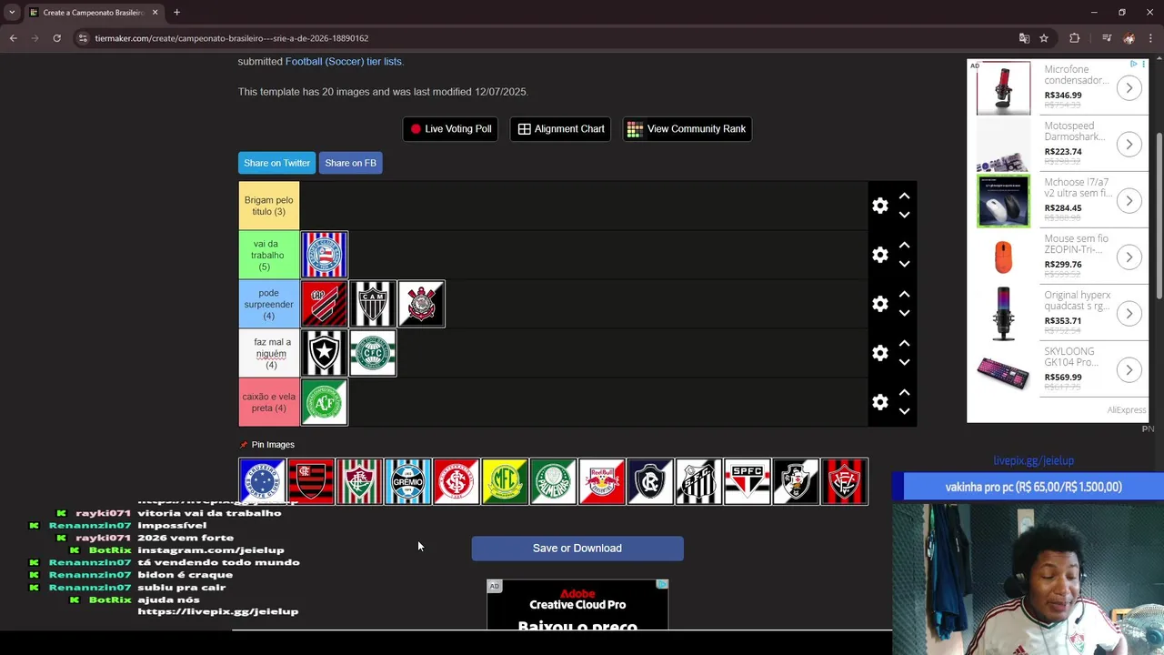Viewport: 1164px width, 655px height.
Task: Click the yellow 'Brigam pelo titulo' tier label
Action: pos(268,206)
